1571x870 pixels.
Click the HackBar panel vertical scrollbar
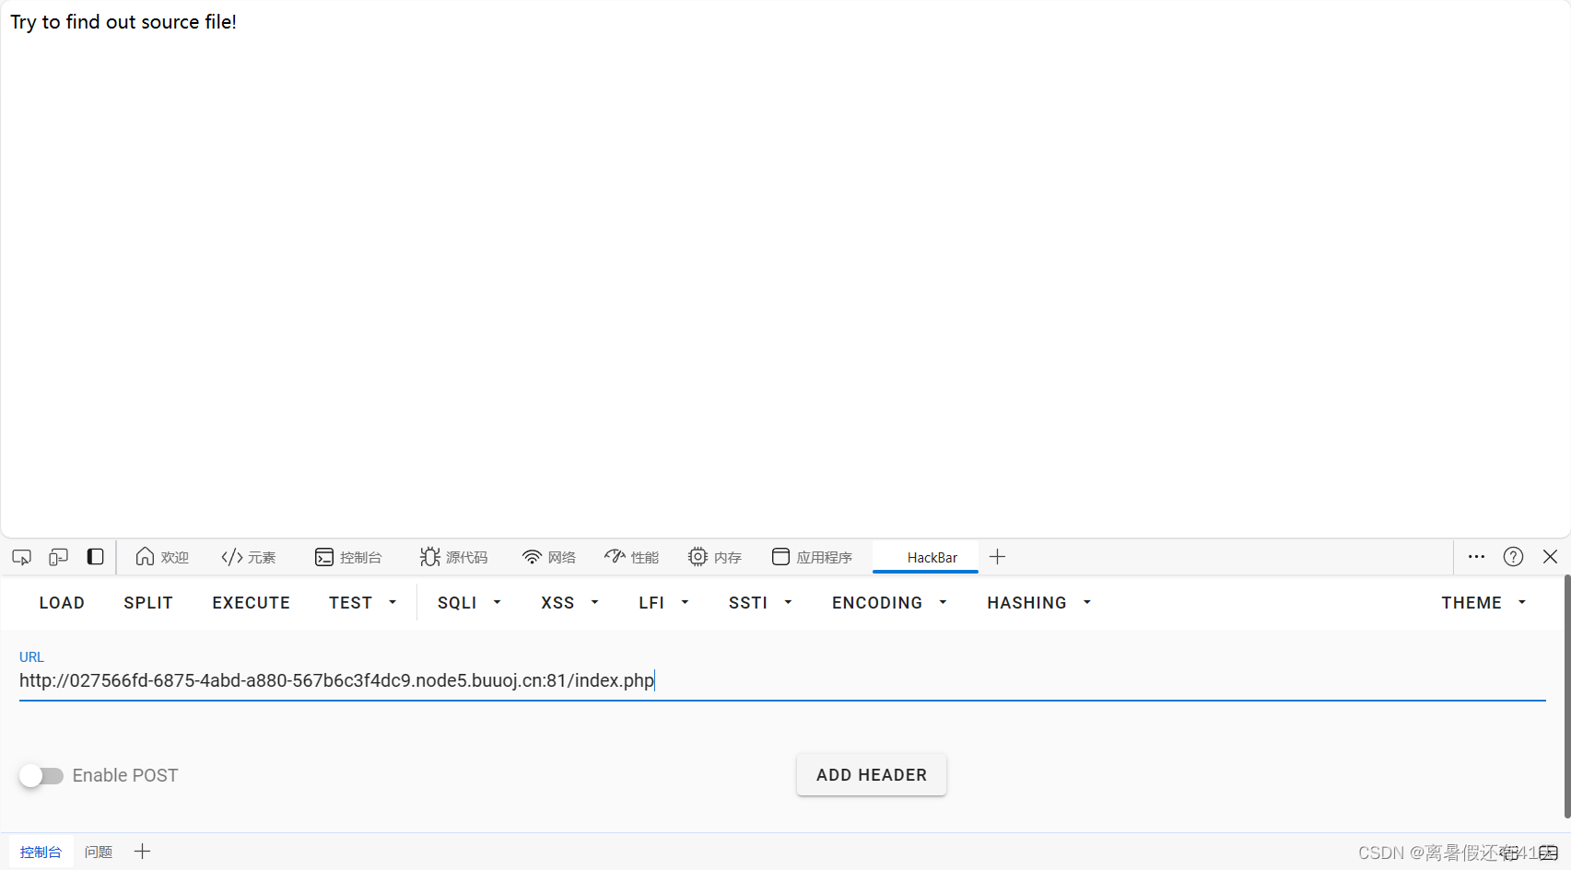coord(1566,696)
